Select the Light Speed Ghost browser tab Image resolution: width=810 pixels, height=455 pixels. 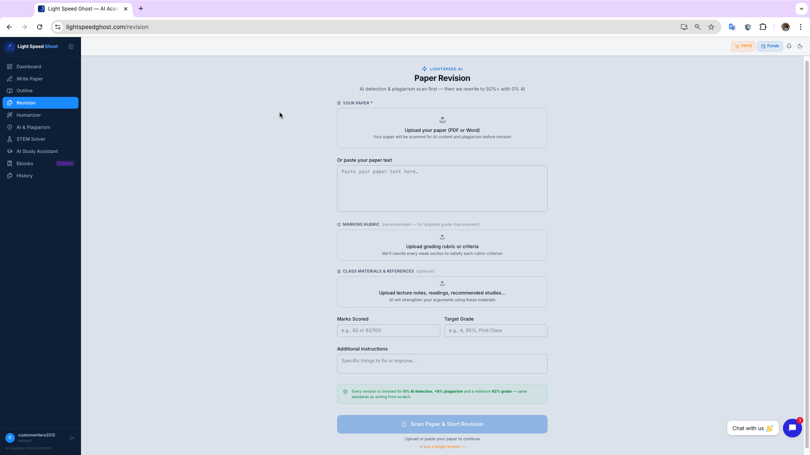pos(84,9)
